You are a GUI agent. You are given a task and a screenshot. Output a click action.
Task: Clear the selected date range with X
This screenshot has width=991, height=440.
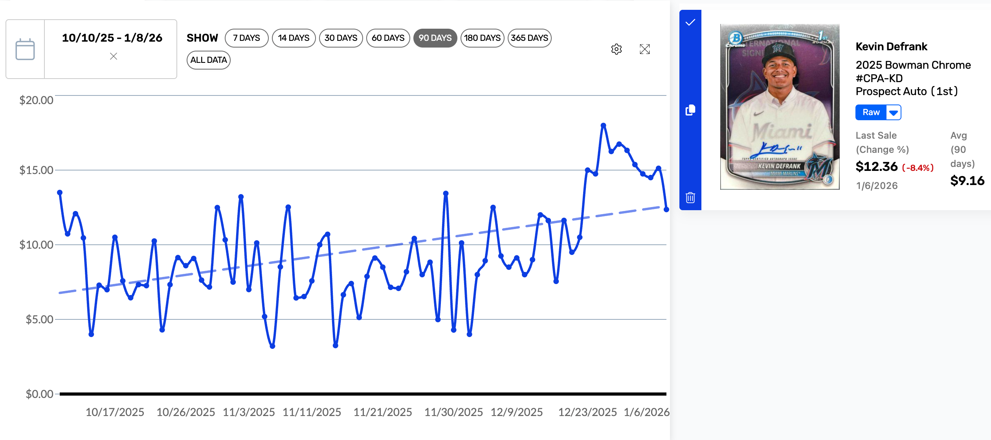tap(114, 57)
